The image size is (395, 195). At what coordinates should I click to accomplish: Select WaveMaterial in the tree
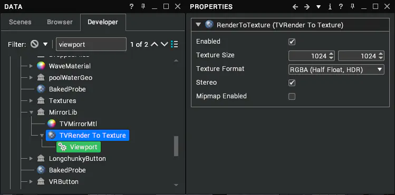click(70, 66)
